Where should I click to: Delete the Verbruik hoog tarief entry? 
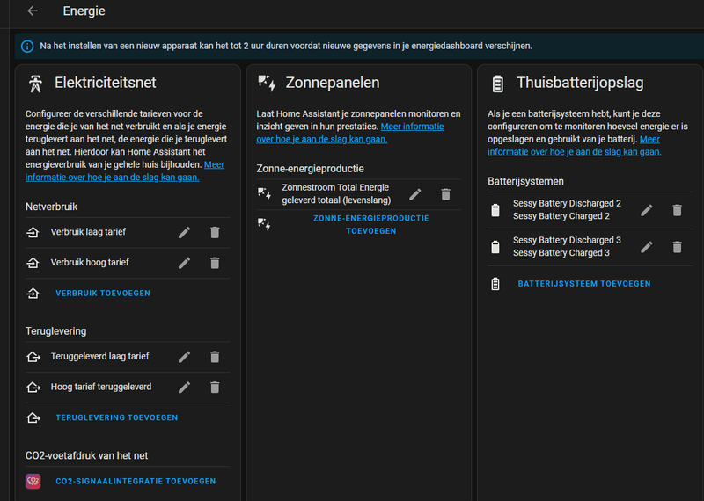pyautogui.click(x=215, y=263)
